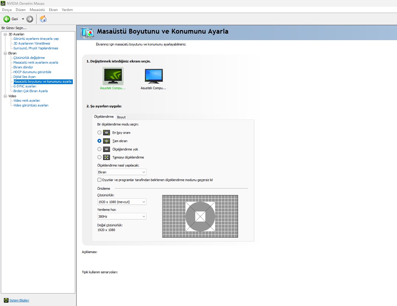Click the forward arrow toolbar icon
Screen dimensions: 397x306
pyautogui.click(x=30, y=19)
